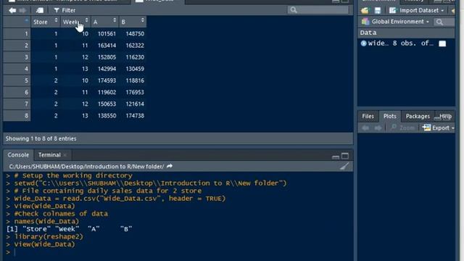Show data in new window icon
464x261 pixels.
pyautogui.click(x=40, y=10)
